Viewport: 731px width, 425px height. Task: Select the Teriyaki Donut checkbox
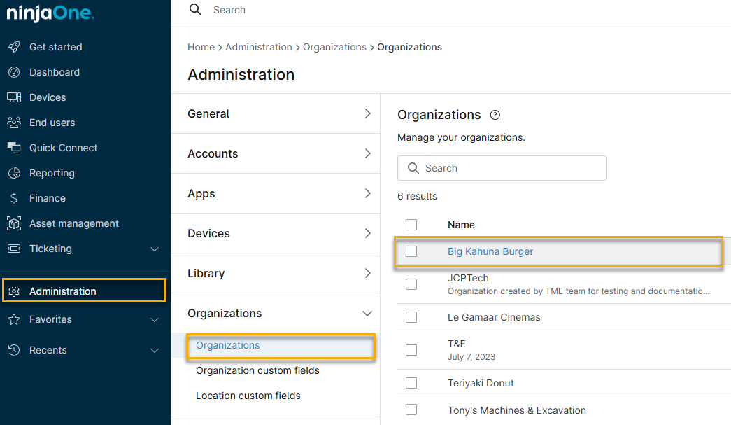pyautogui.click(x=411, y=383)
